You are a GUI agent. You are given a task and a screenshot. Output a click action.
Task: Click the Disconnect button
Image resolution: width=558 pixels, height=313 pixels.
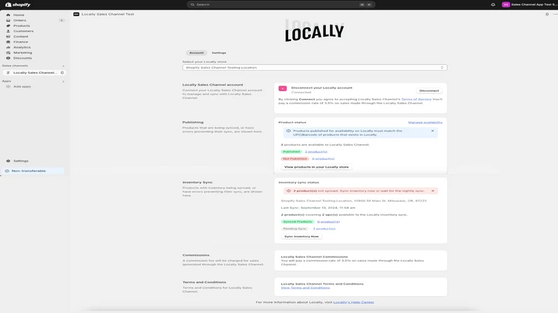[429, 91]
